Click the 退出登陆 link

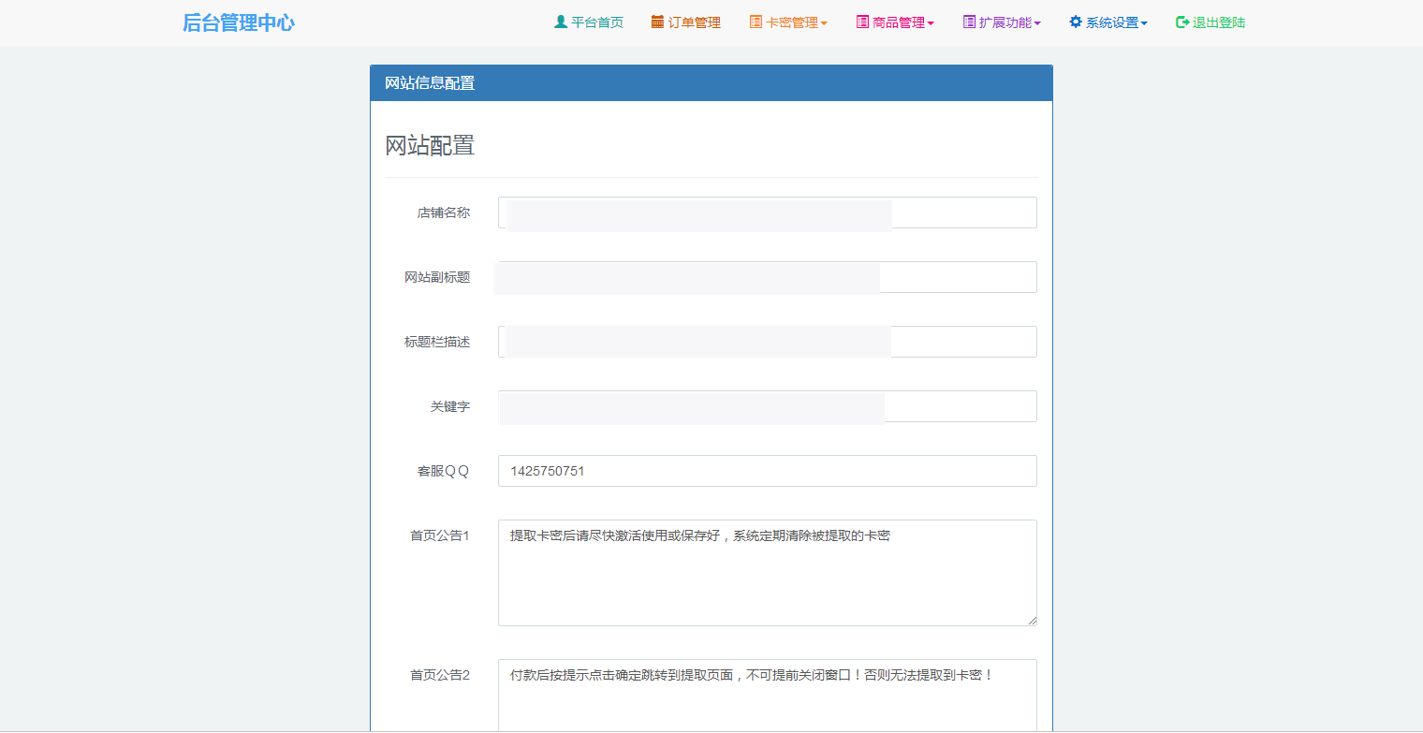(x=1217, y=22)
